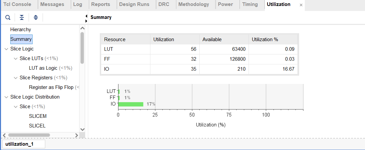Click the Expand All icon
This screenshot has width=365, height=150.
pyautogui.click(x=36, y=17)
